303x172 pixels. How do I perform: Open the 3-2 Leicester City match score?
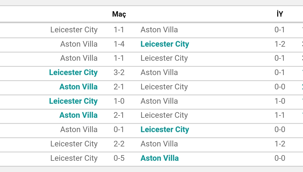[x=119, y=73]
